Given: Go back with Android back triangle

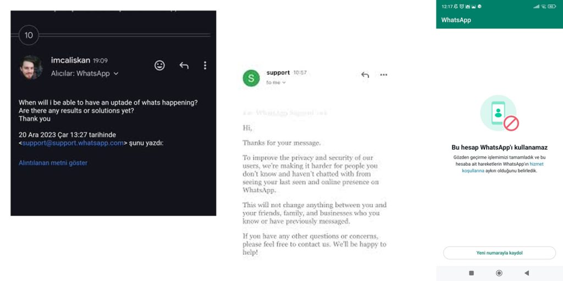Looking at the screenshot, I should (x=527, y=273).
